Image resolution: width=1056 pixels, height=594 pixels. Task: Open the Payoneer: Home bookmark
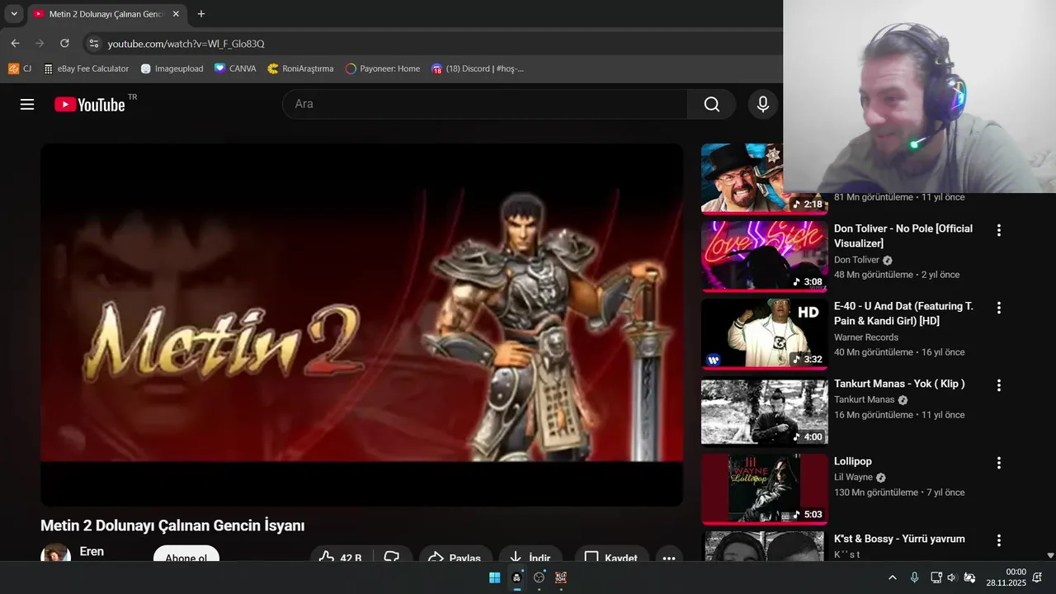coord(382,68)
